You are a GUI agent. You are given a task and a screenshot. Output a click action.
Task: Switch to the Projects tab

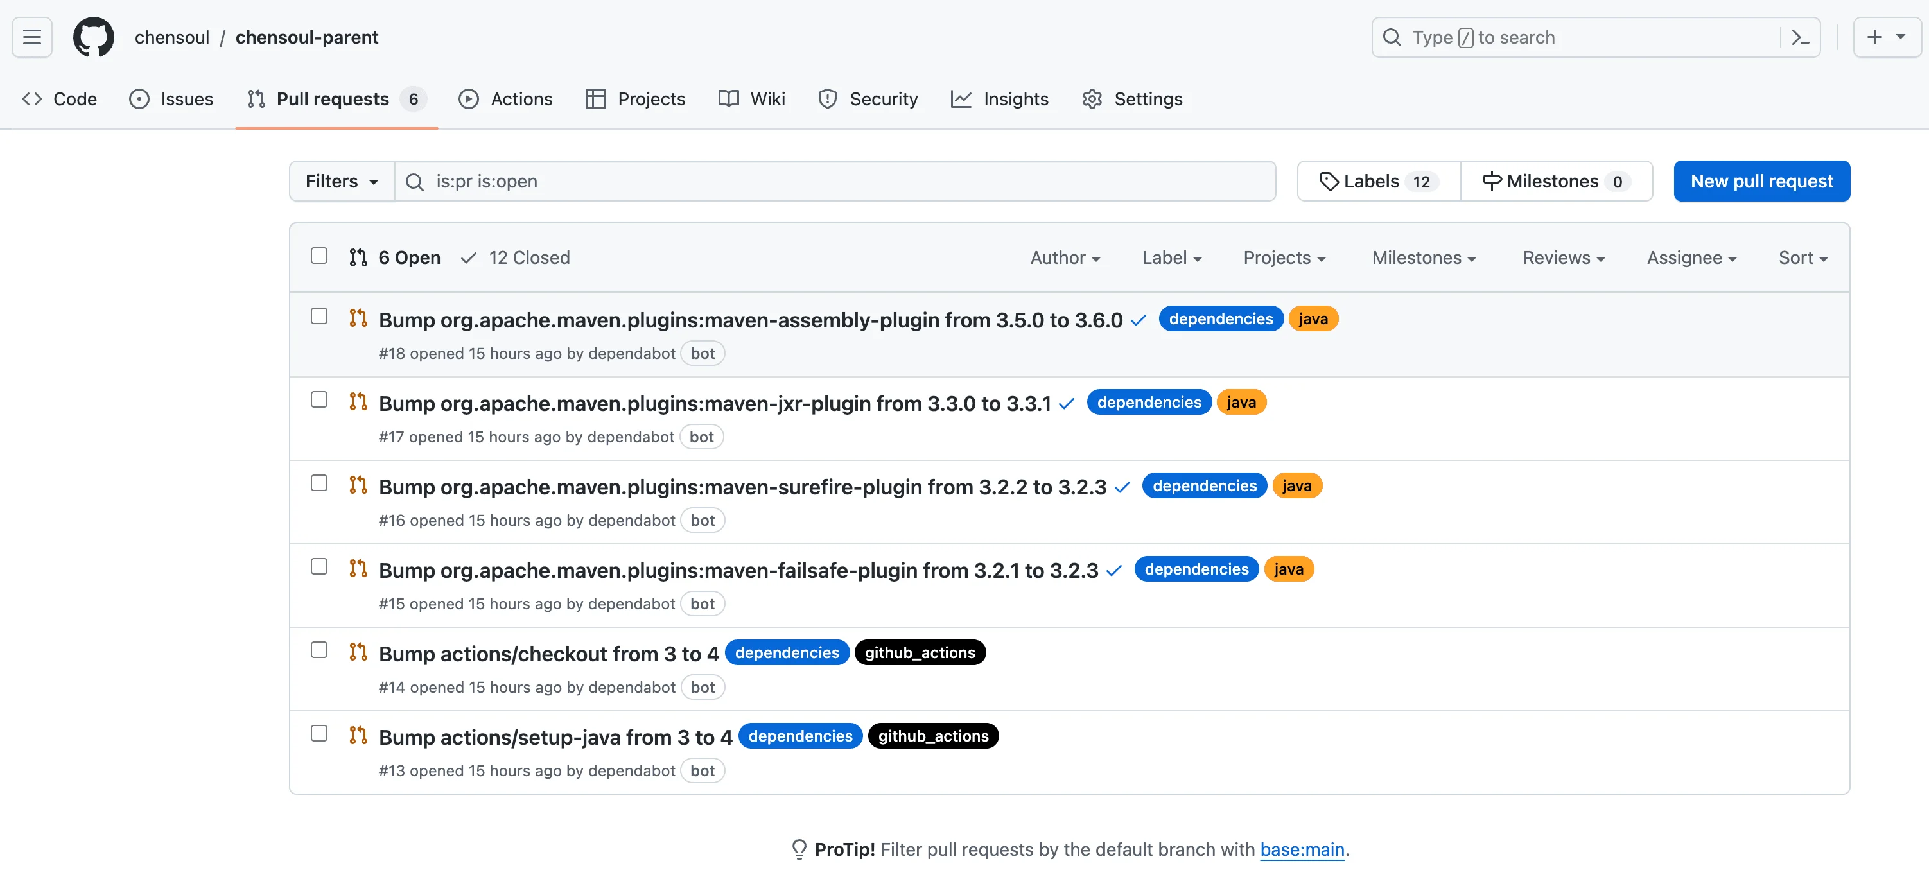635,99
